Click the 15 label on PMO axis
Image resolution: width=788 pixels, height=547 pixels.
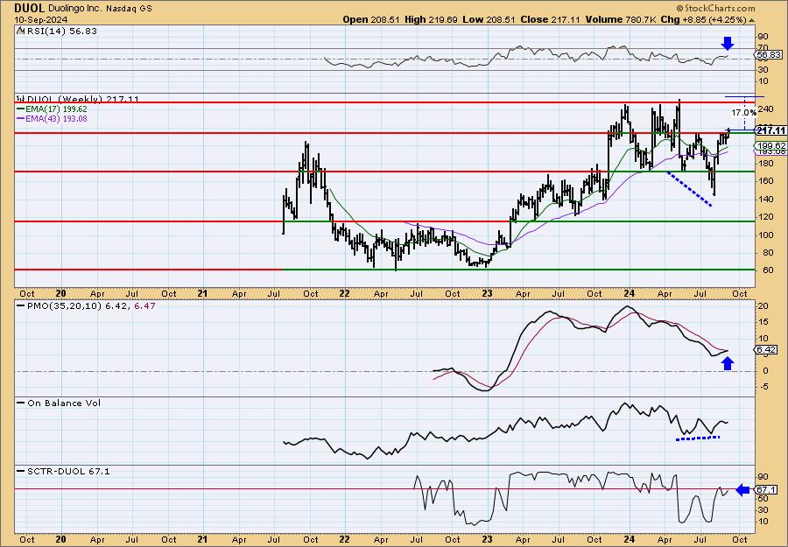coord(763,322)
